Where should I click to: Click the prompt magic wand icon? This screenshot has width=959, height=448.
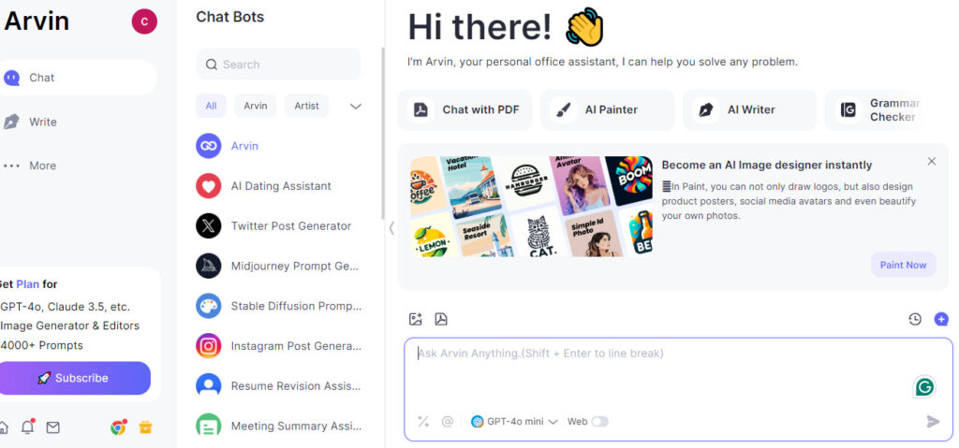click(422, 421)
